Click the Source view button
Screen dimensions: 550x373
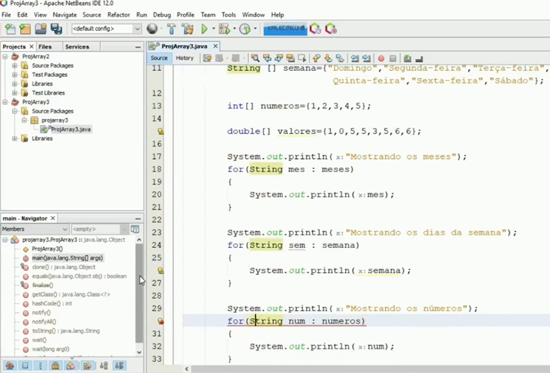(159, 58)
